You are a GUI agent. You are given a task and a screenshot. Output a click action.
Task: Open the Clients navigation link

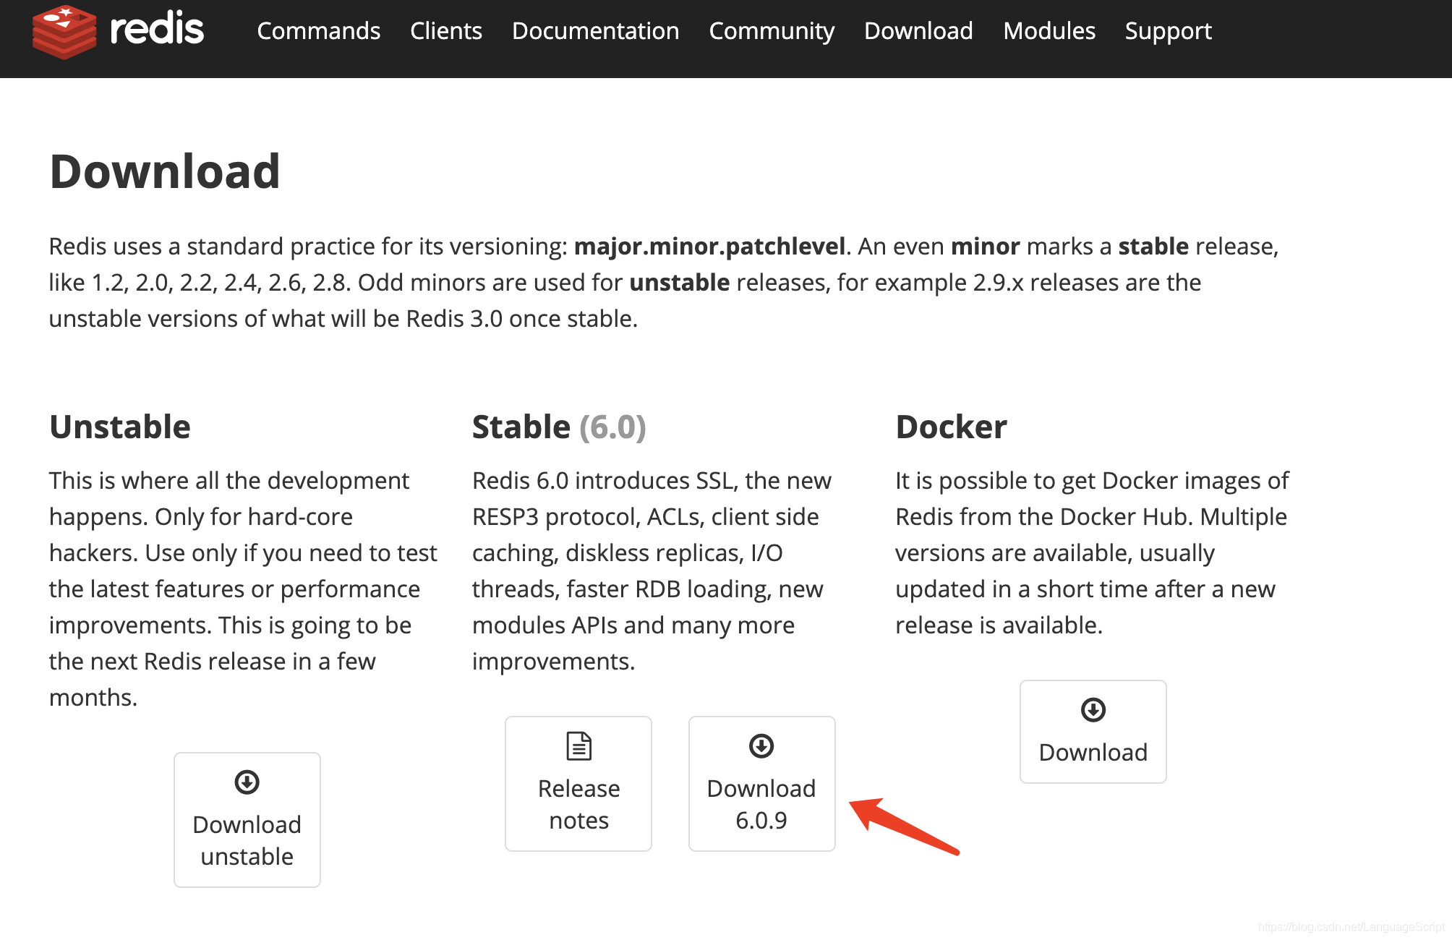(445, 31)
